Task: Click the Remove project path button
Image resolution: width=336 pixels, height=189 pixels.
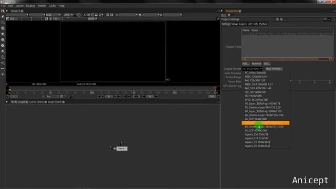Action: (x=256, y=64)
